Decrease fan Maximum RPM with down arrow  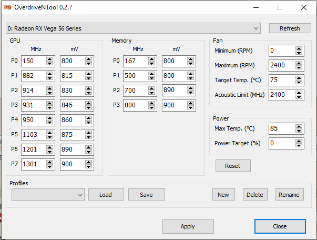[x=299, y=67]
